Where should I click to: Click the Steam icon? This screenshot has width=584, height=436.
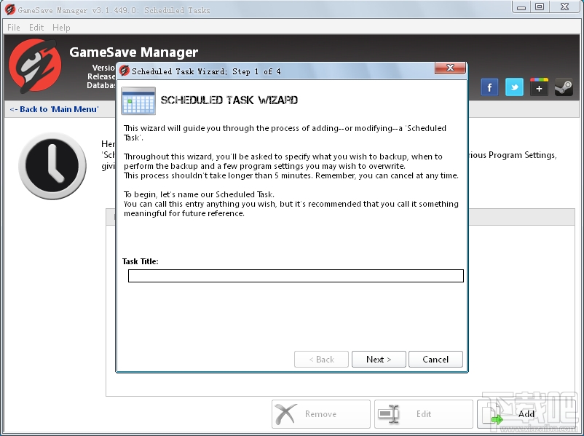tap(563, 87)
